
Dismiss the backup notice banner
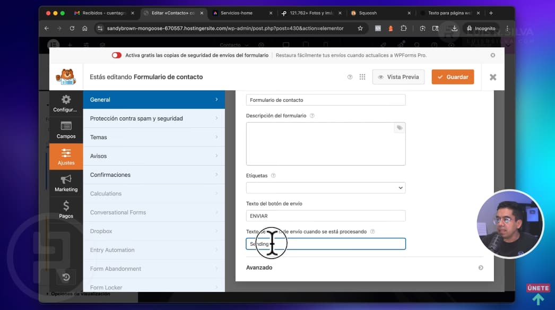(x=493, y=55)
